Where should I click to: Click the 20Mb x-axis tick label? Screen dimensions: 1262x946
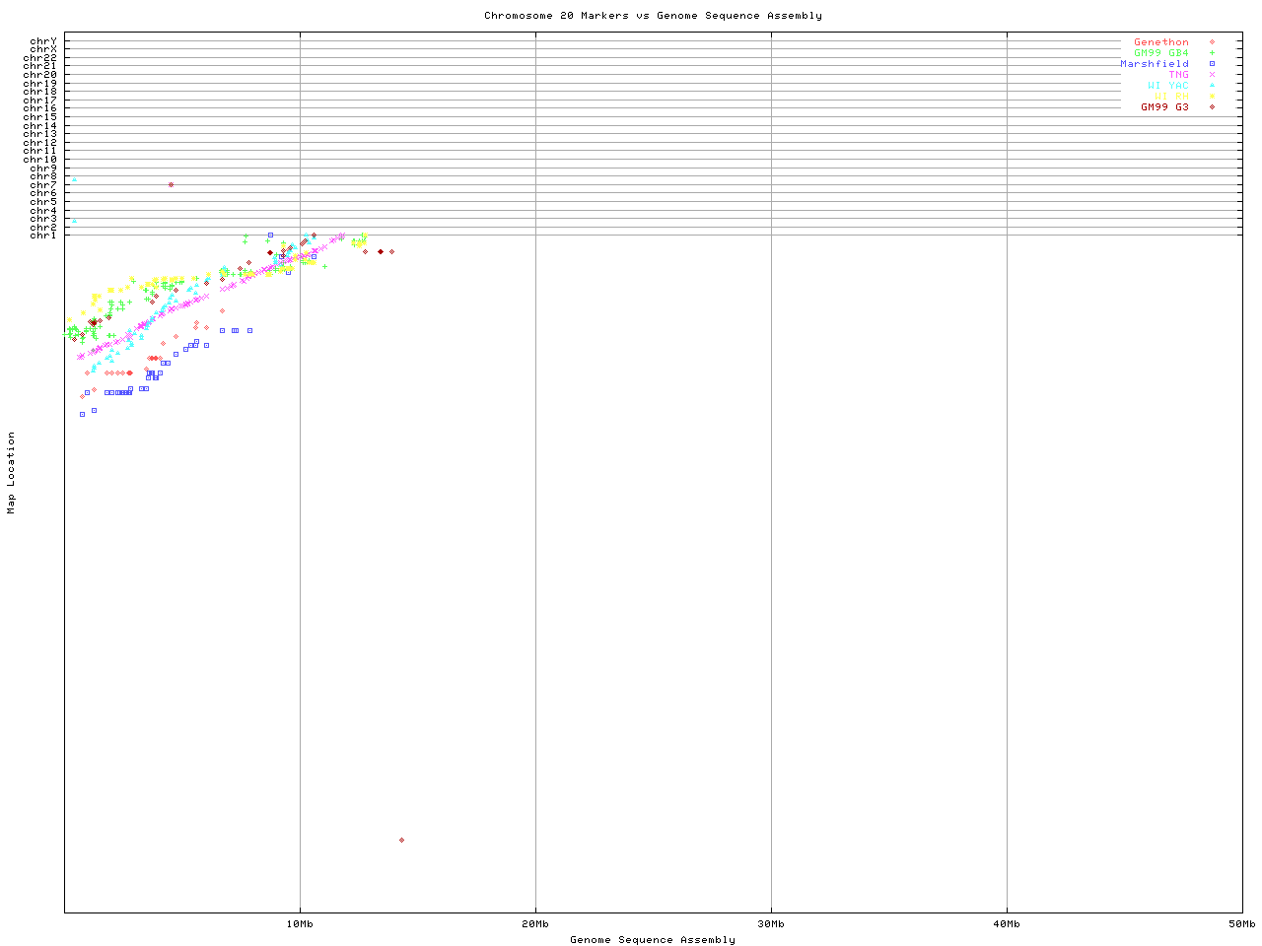pyautogui.click(x=535, y=924)
